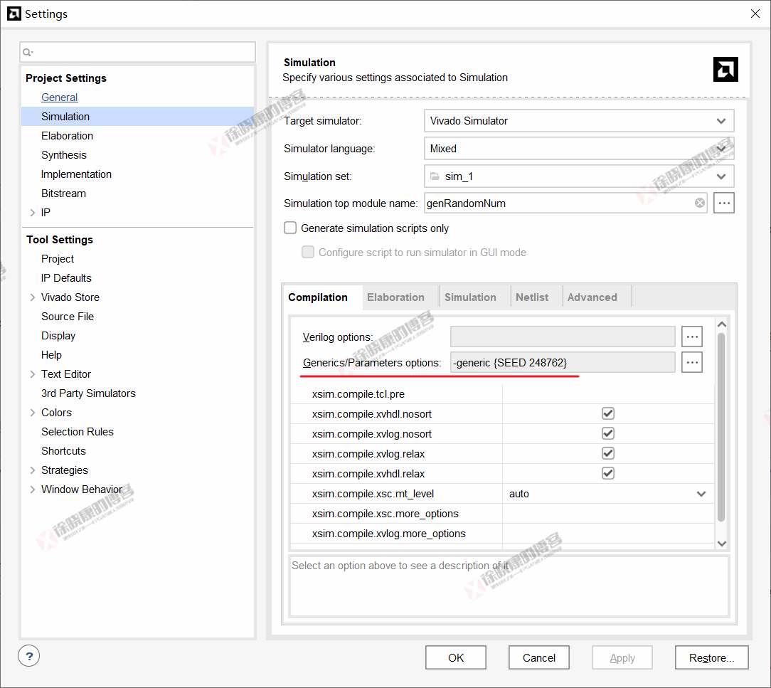This screenshot has height=688, width=771.
Task: Browse for simulation top module name
Action: point(724,203)
